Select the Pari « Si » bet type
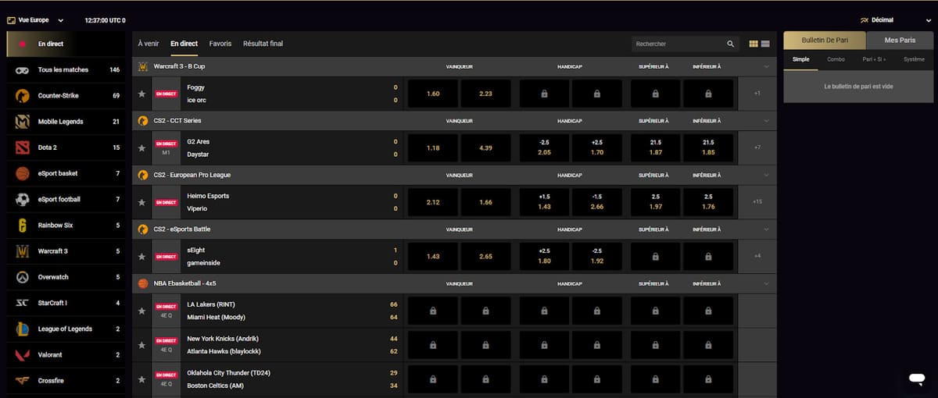The image size is (938, 398). [x=874, y=59]
